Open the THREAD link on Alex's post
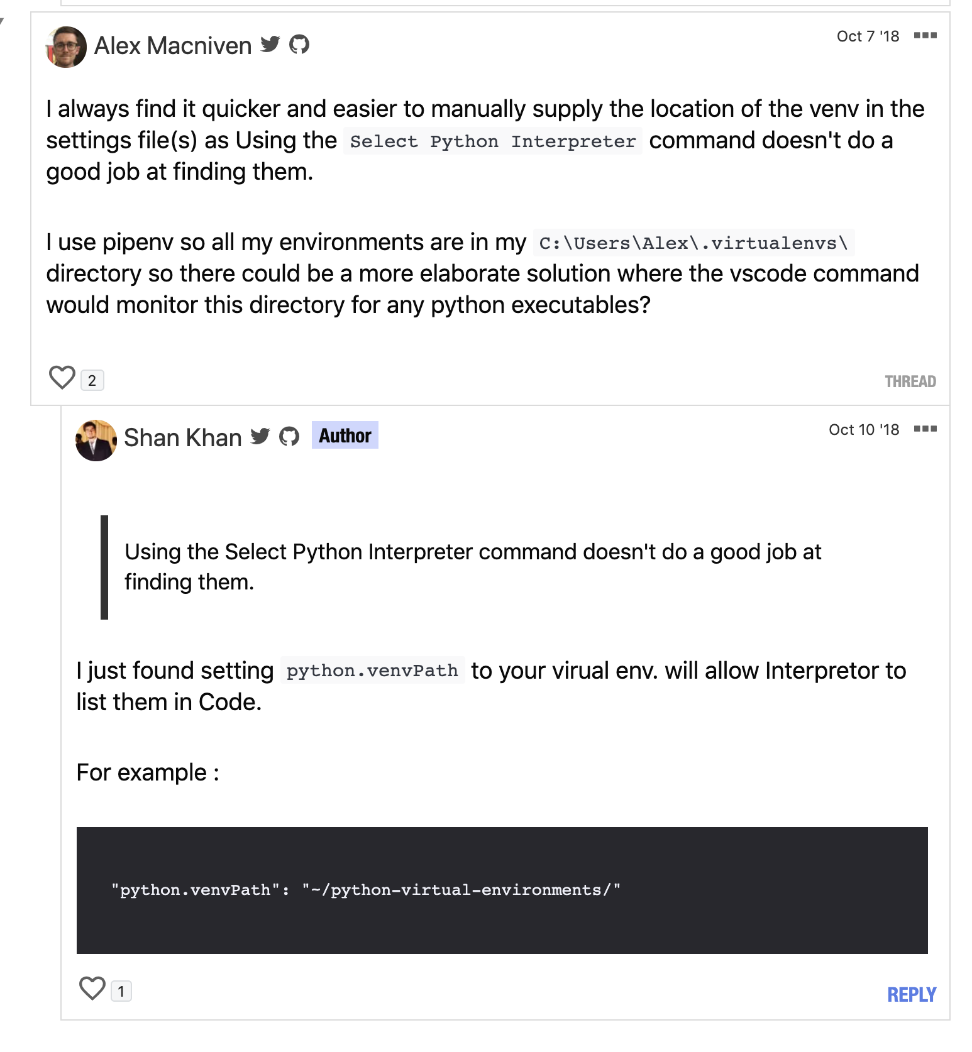 pos(910,381)
